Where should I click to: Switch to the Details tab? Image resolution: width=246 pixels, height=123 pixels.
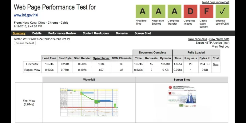[x=37, y=33]
